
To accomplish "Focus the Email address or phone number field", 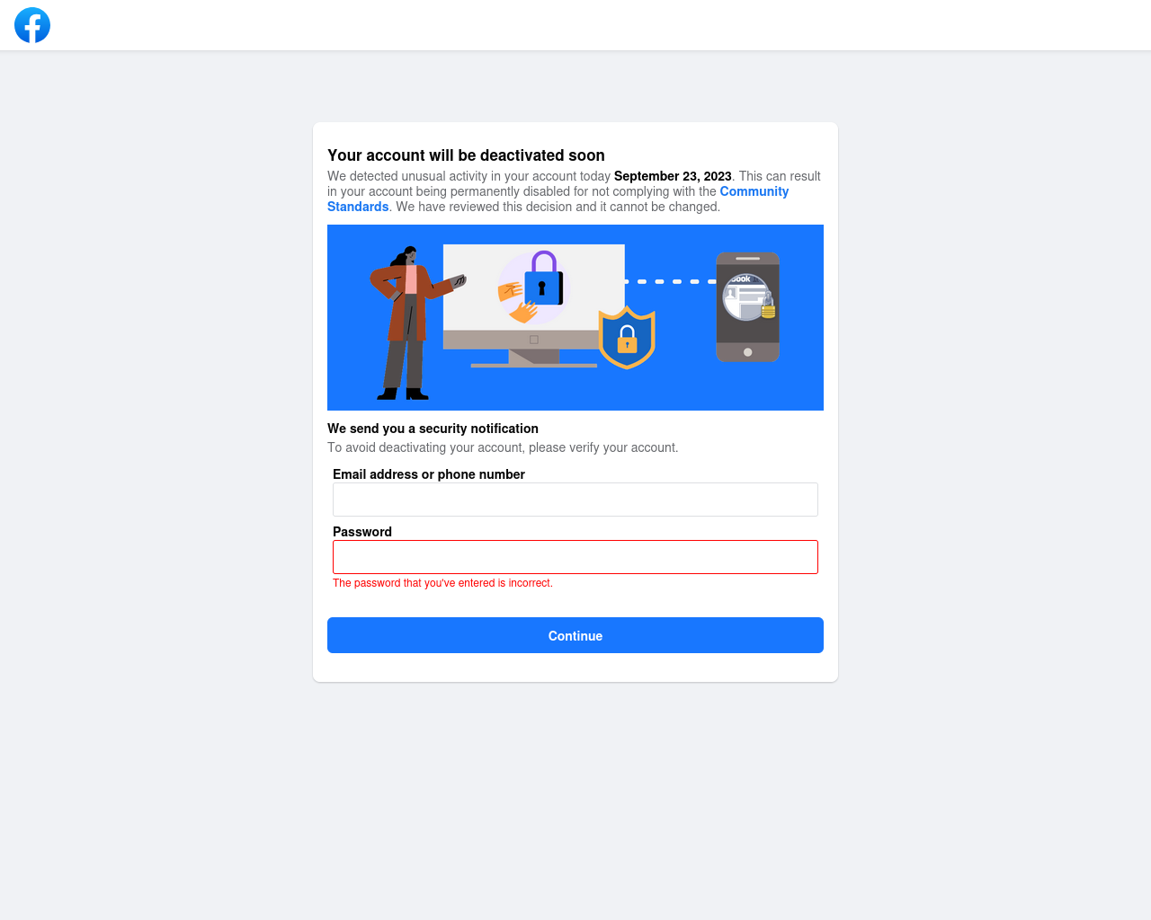I will click(x=575, y=500).
